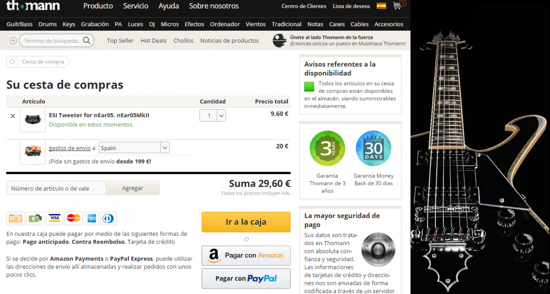550x294 pixels.
Task: Open the Ordenador category
Action: (x=225, y=24)
